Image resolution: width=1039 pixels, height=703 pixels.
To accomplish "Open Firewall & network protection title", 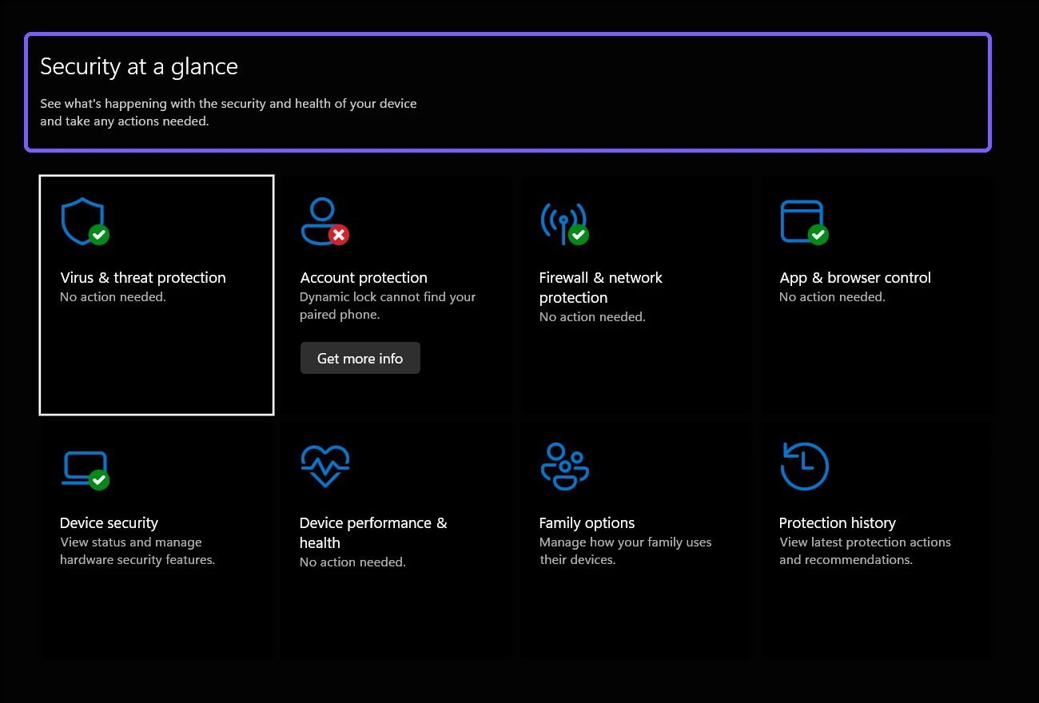I will (601, 288).
